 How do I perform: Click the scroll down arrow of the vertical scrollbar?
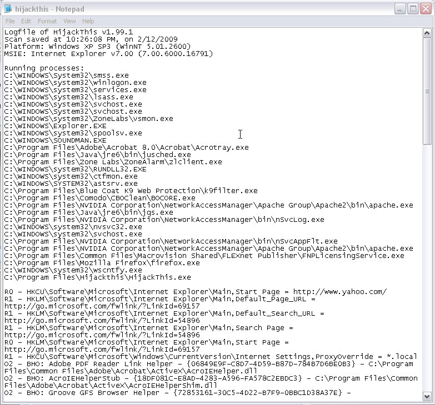(x=427, y=396)
